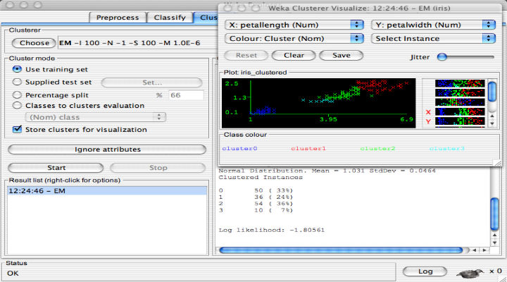Viewport: 507px width, 282px height.
Task: Click the Set... test set button
Action: [152, 82]
